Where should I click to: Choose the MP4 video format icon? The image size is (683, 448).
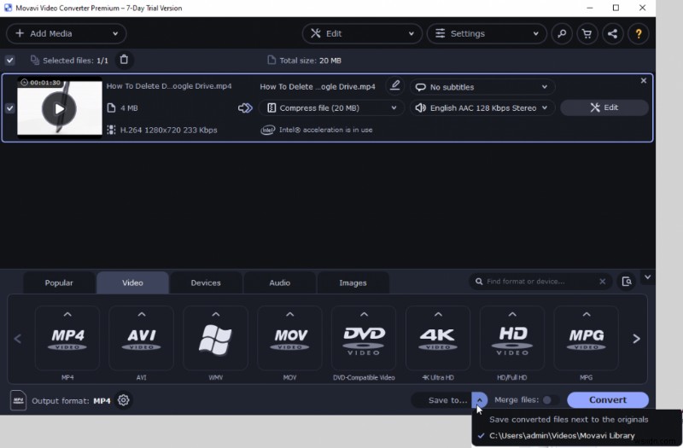coord(67,339)
